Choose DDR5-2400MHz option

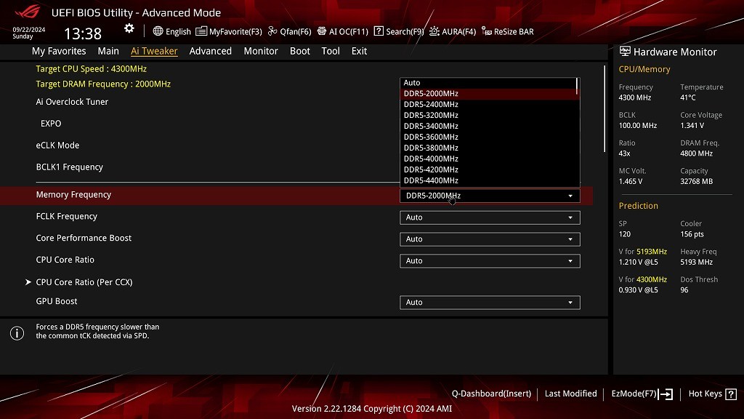tap(488, 105)
